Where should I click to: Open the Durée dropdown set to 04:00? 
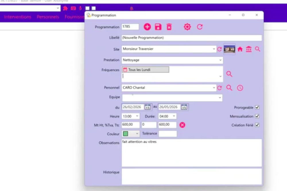[174, 116]
